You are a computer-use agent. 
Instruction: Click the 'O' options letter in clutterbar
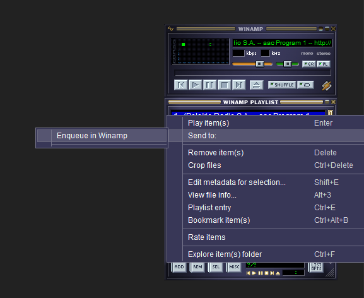pos(174,42)
